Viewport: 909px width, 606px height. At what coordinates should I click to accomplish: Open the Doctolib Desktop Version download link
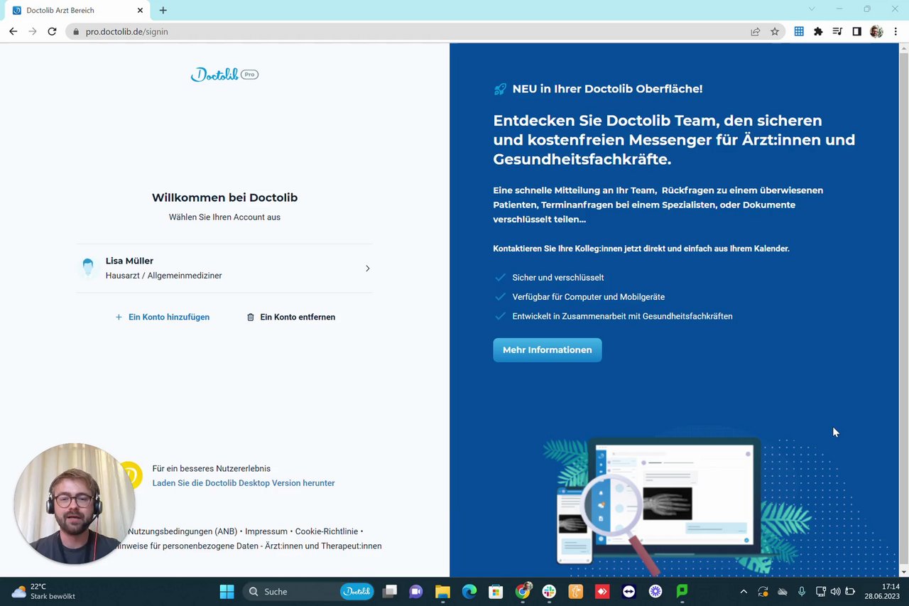(244, 483)
